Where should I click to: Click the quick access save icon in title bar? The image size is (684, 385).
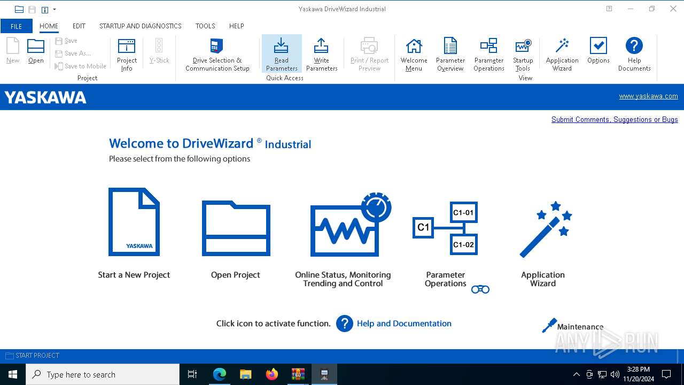(32, 9)
